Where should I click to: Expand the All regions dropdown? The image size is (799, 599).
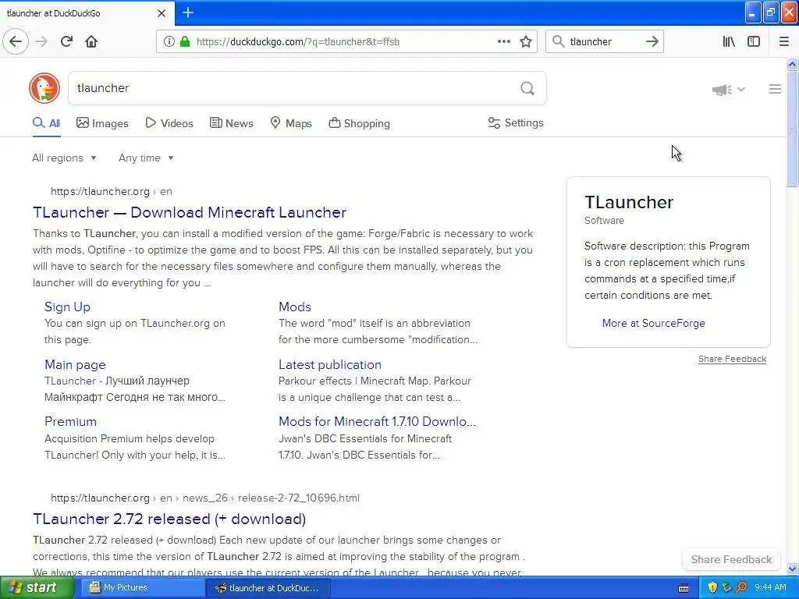coord(64,158)
